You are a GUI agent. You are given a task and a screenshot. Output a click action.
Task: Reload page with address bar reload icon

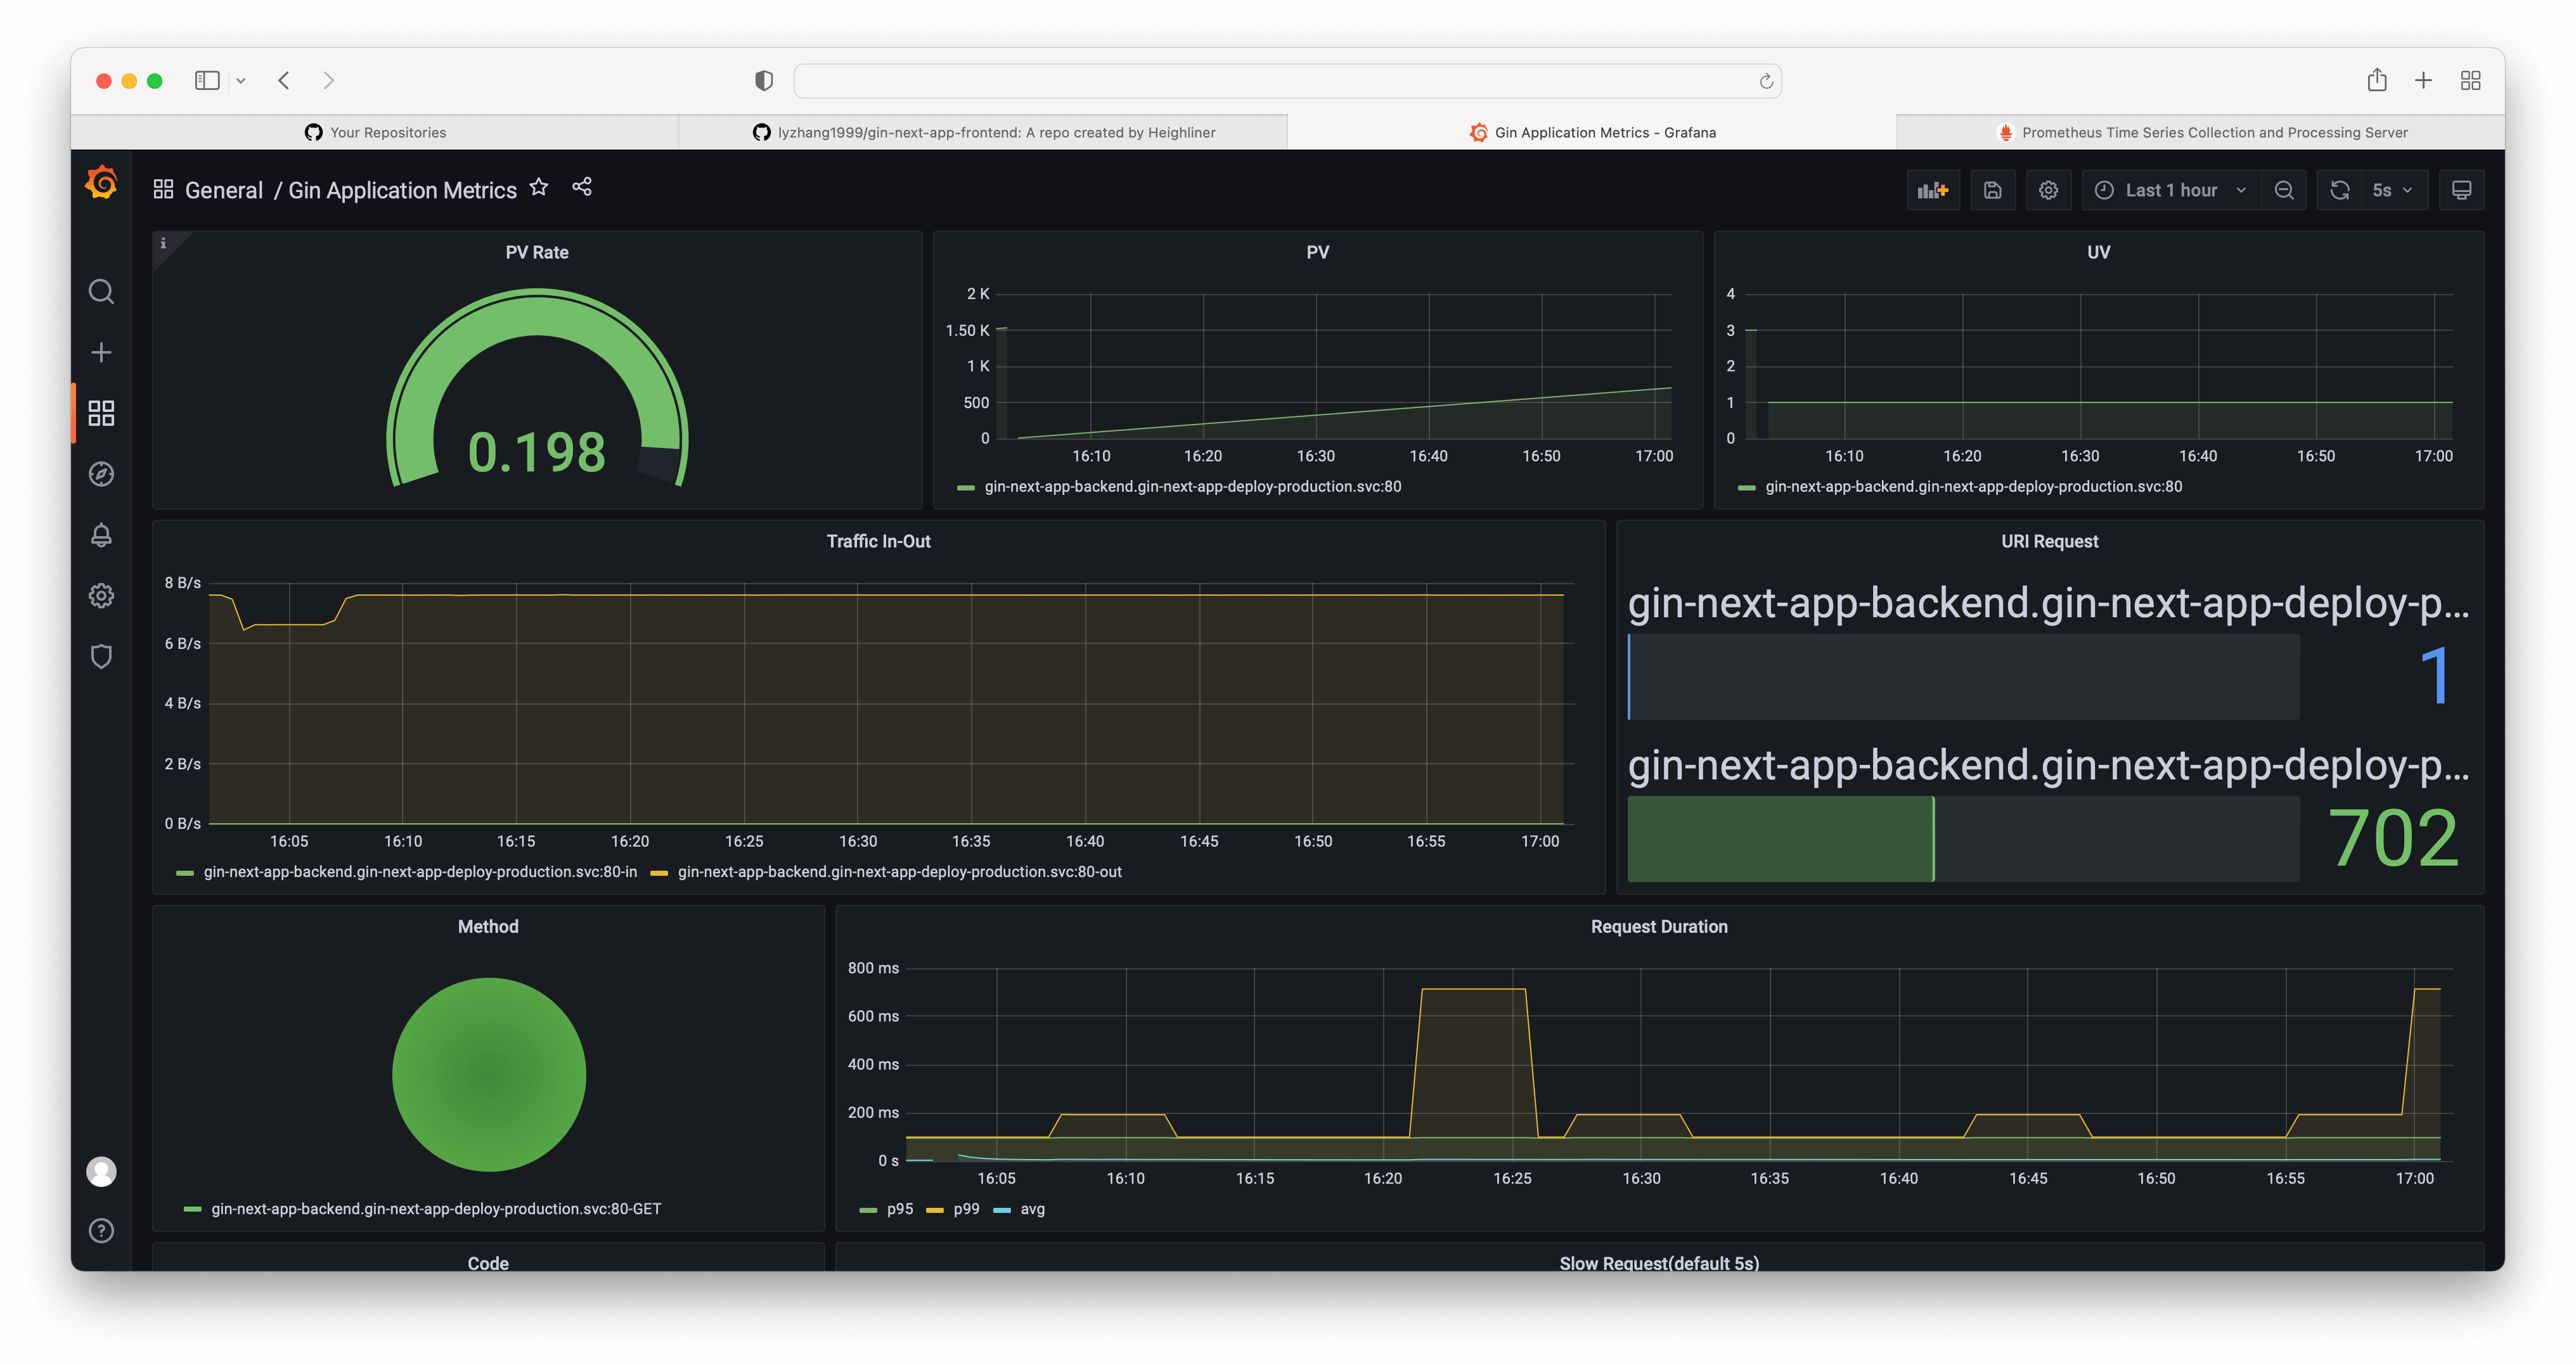pos(1766,81)
